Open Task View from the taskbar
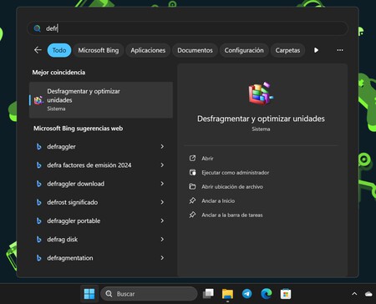376x304 pixels. [208, 294]
